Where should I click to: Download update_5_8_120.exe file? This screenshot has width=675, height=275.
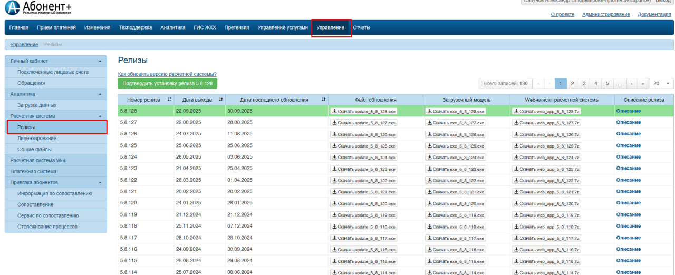pyautogui.click(x=364, y=203)
